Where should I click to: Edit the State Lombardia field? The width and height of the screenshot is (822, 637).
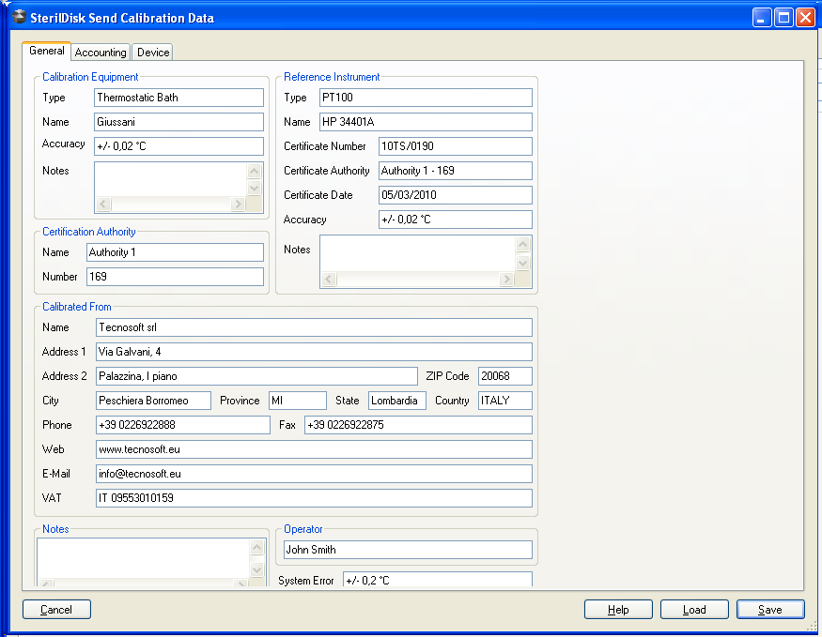point(397,401)
